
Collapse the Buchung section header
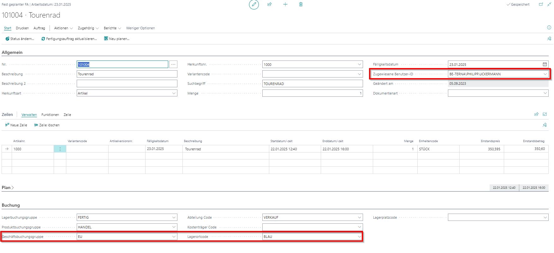click(11, 205)
